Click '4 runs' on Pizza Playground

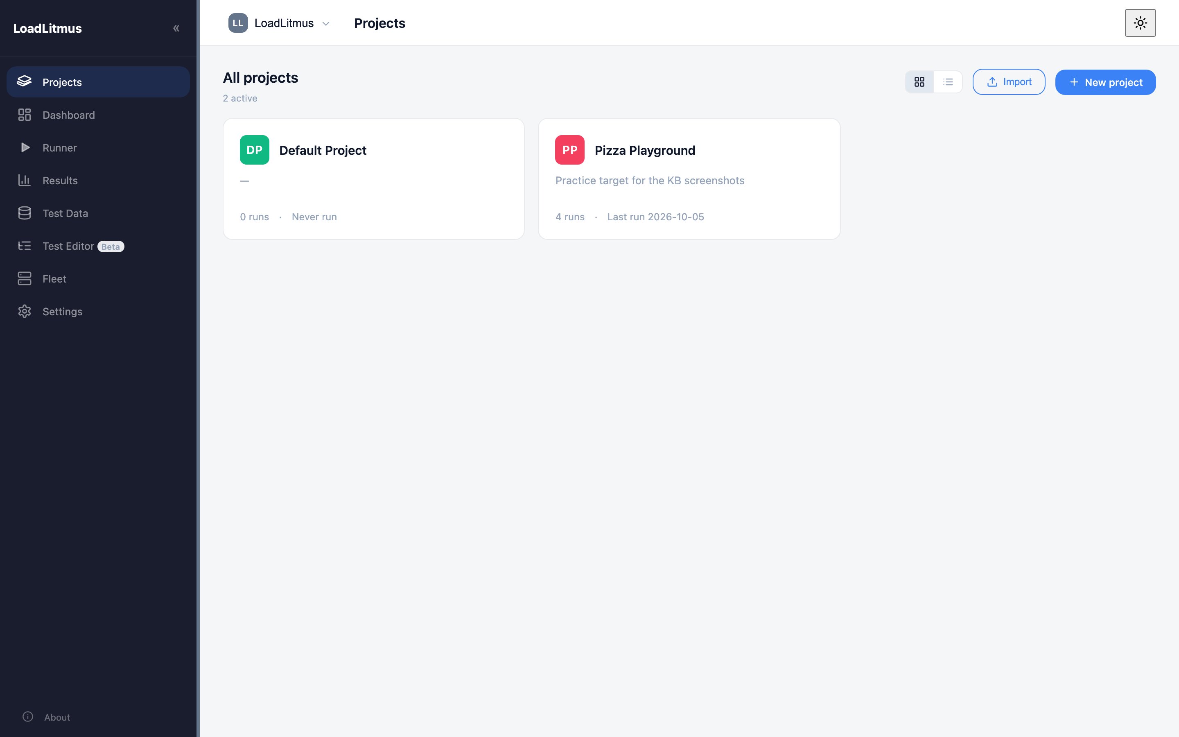570,217
